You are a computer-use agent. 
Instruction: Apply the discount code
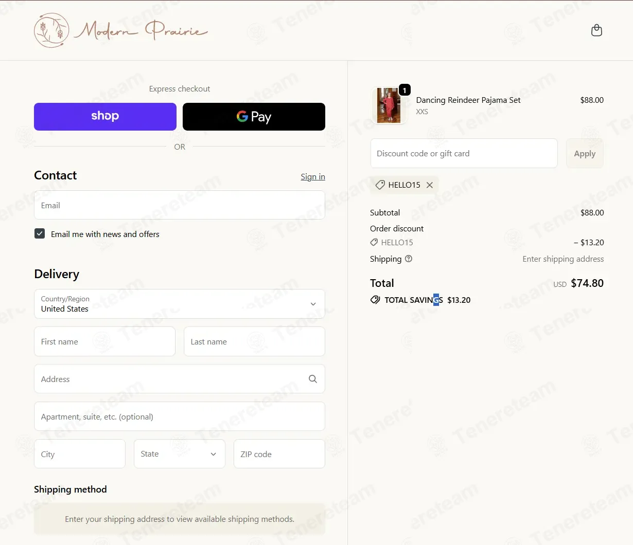(585, 153)
